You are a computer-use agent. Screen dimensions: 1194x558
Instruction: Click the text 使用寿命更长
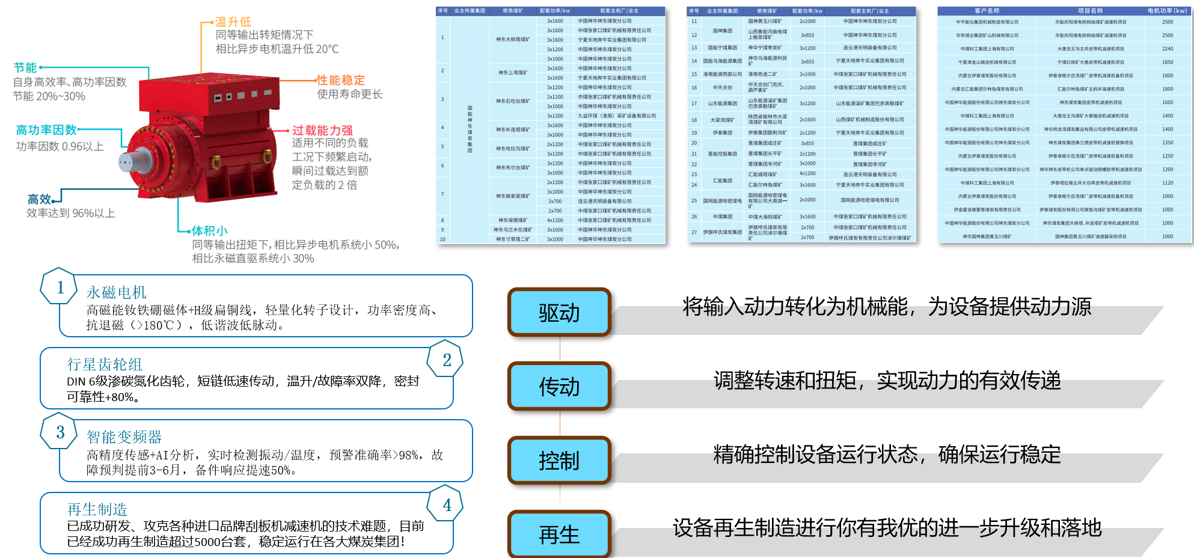pos(350,94)
